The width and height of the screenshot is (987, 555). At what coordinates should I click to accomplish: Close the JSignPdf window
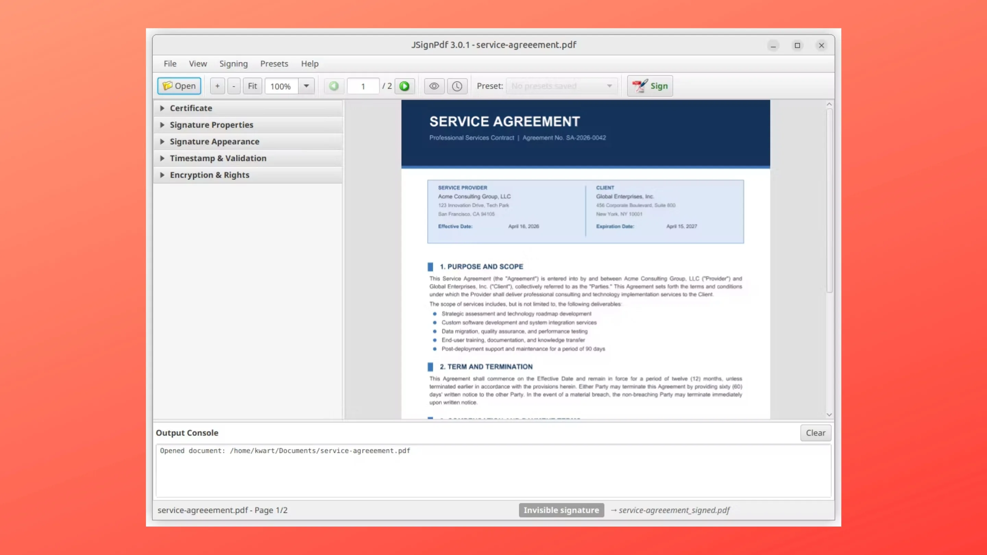pos(821,46)
